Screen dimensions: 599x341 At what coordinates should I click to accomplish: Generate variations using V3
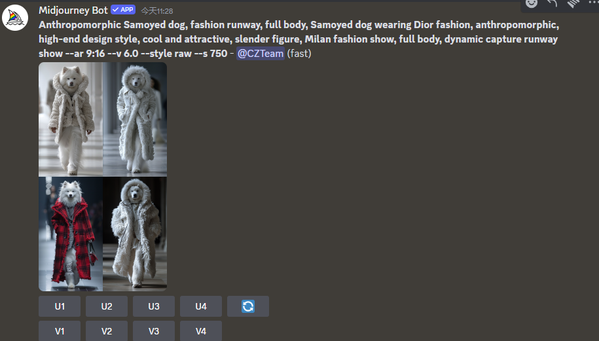pyautogui.click(x=154, y=331)
